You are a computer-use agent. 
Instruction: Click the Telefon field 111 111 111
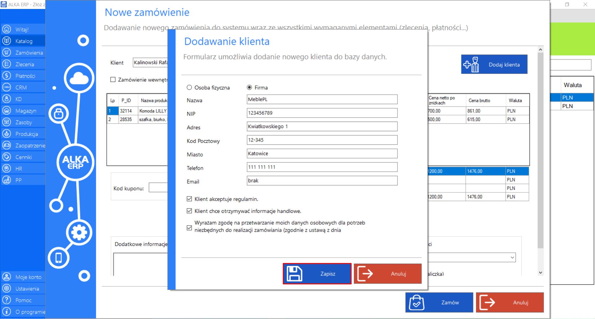pyautogui.click(x=322, y=167)
